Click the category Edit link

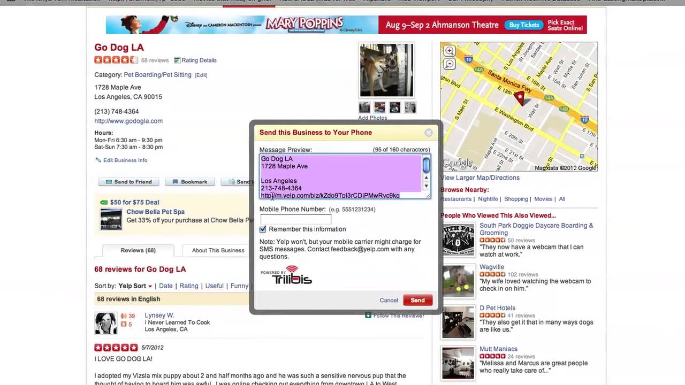[x=201, y=75]
